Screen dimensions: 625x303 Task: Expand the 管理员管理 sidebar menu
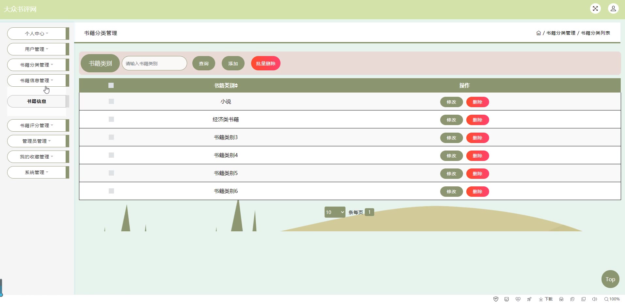point(37,141)
